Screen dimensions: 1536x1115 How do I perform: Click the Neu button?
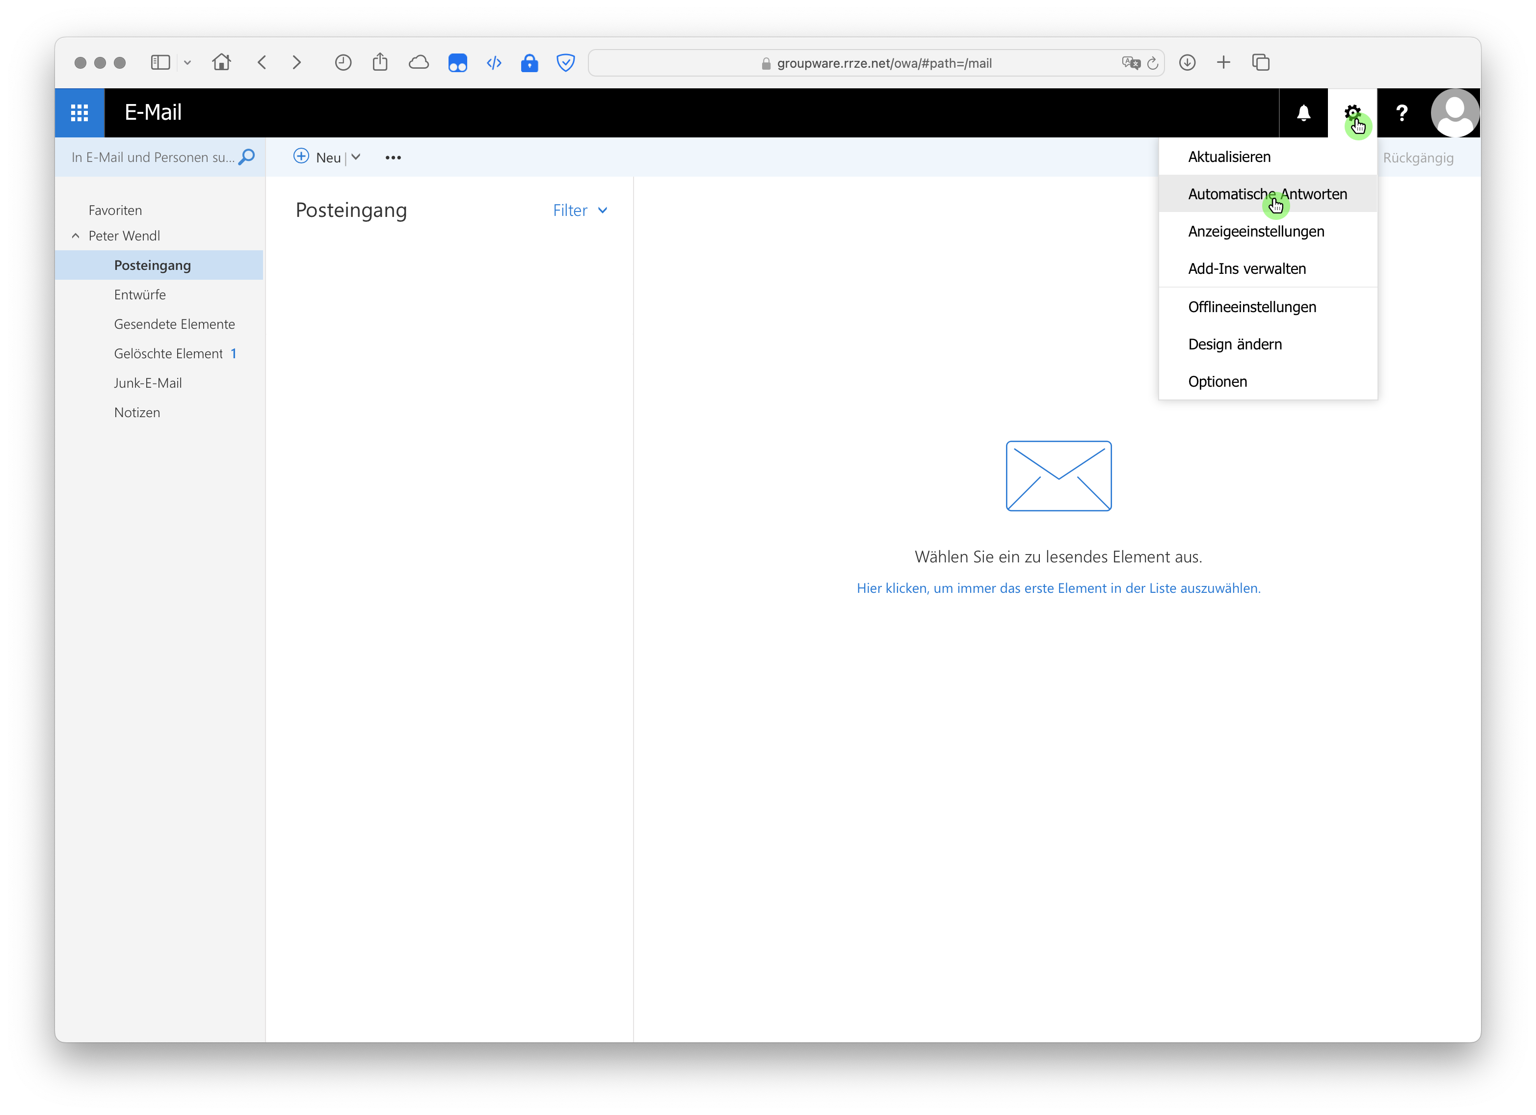tap(317, 157)
